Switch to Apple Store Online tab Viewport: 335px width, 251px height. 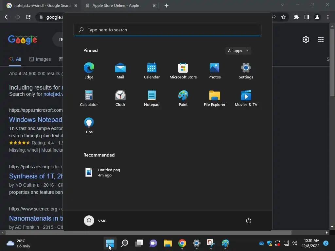click(116, 6)
